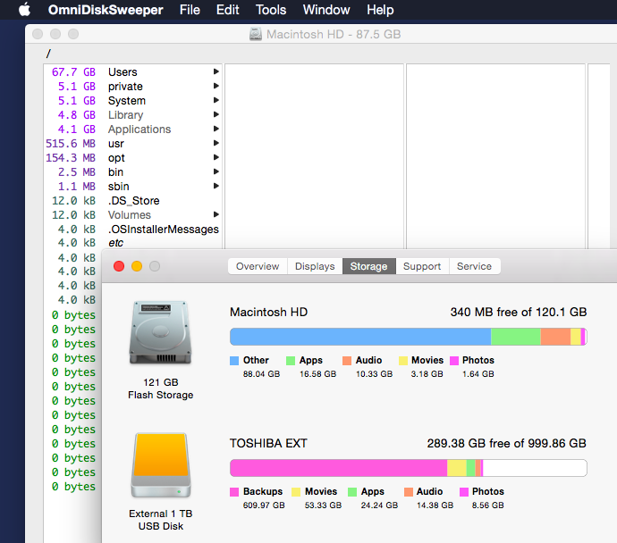617x543 pixels.
Task: Open the Apple menu
Action: tap(24, 10)
